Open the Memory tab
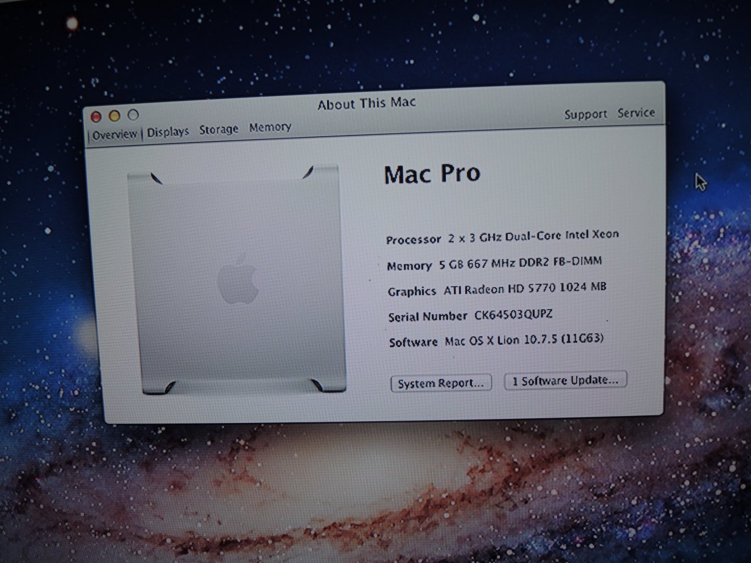 tap(270, 127)
